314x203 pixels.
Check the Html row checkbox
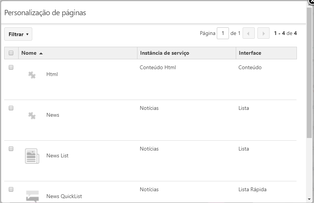[x=11, y=67]
